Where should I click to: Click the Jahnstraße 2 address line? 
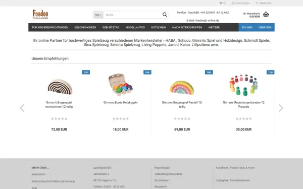tap(101, 174)
